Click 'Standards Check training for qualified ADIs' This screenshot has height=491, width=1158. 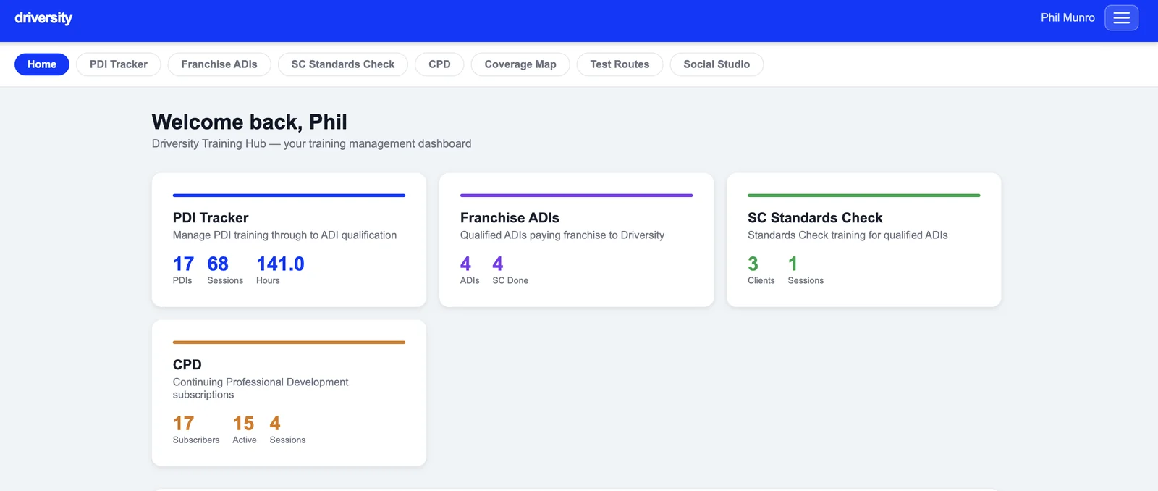[848, 235]
